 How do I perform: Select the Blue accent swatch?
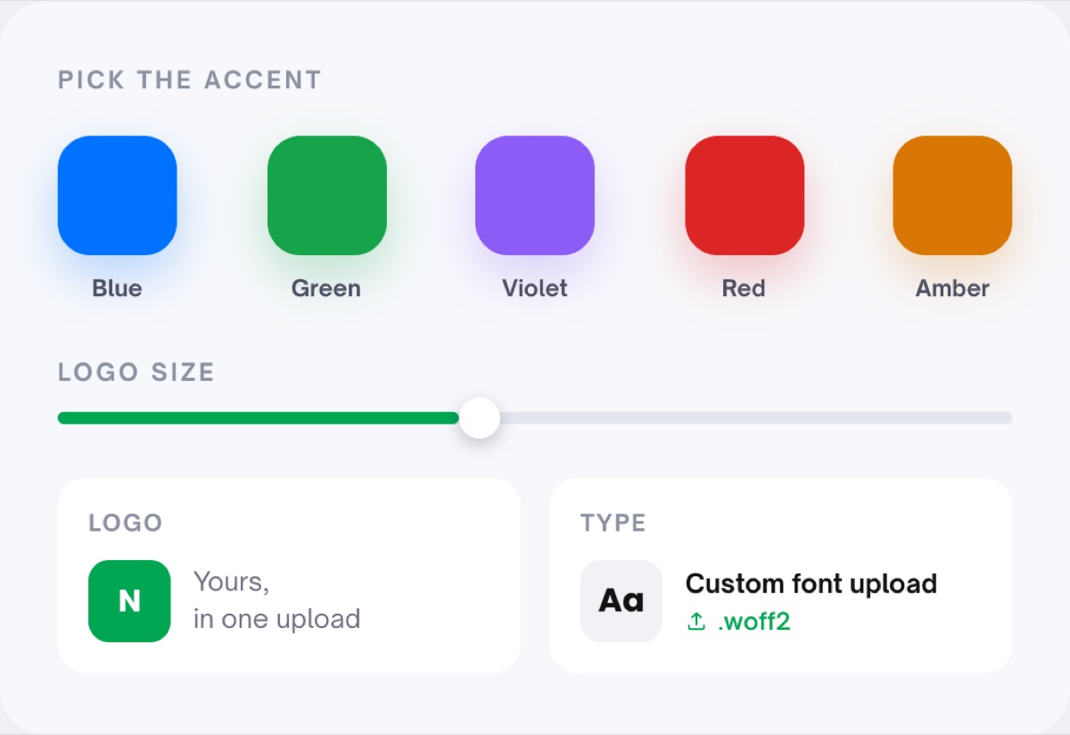117,195
